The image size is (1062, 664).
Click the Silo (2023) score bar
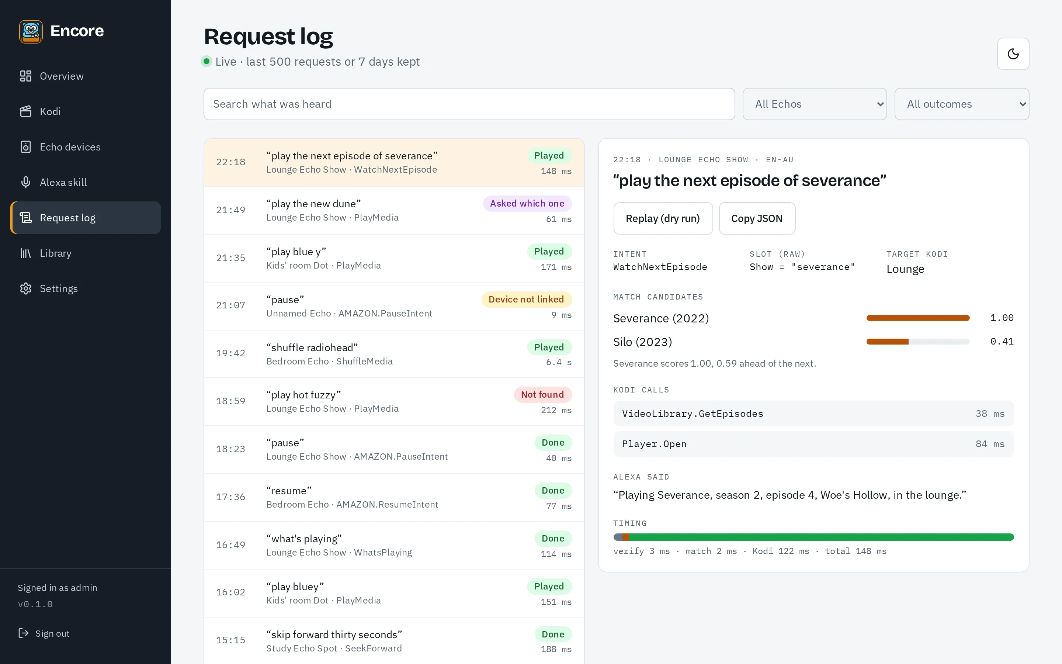[x=917, y=342]
